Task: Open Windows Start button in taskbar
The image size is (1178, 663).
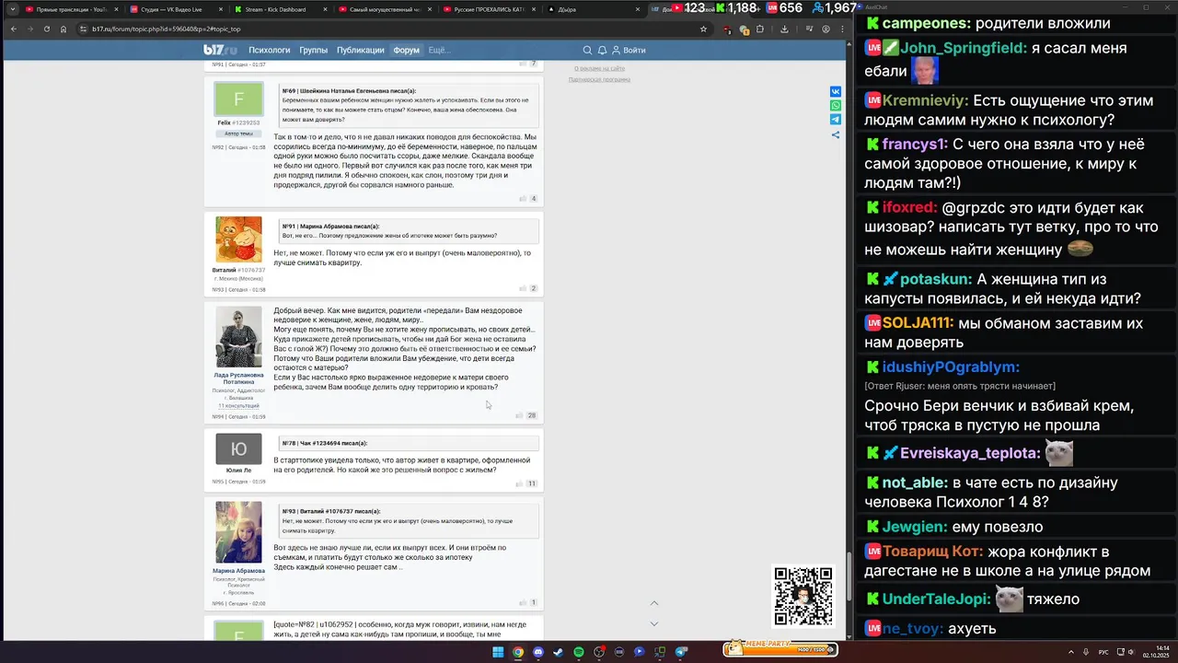Action: tap(498, 652)
